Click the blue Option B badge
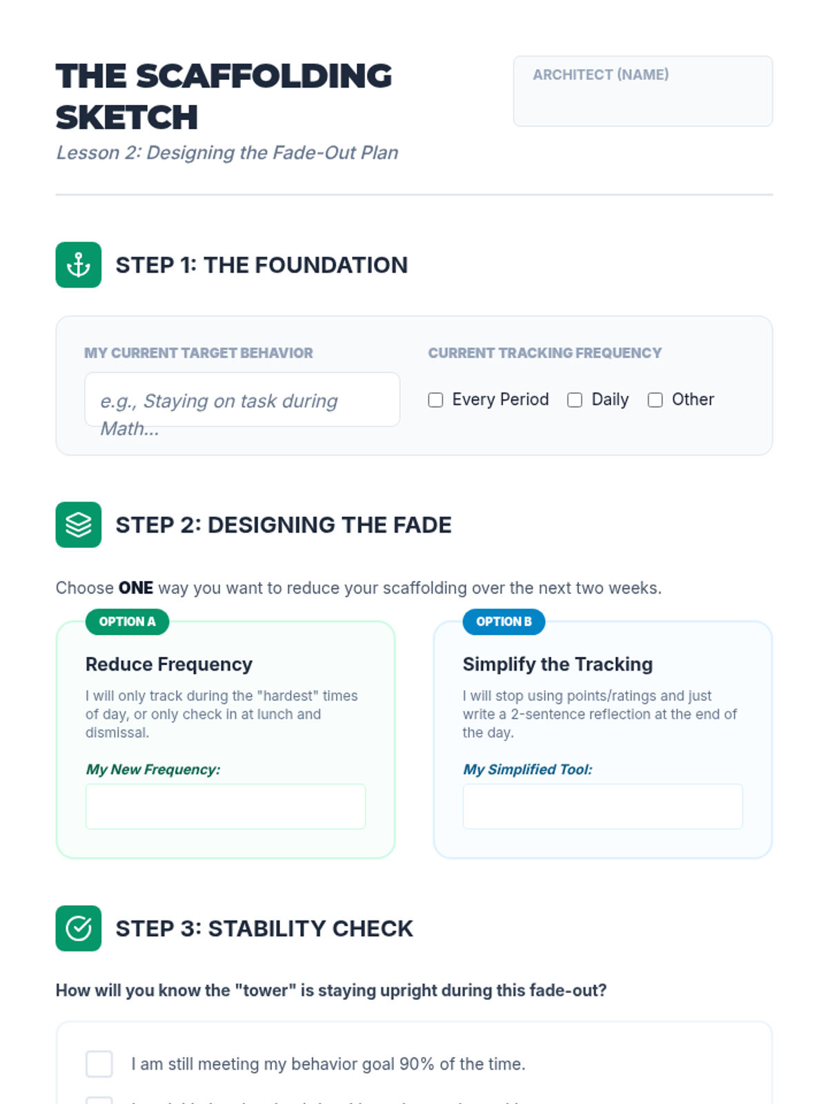The image size is (828, 1104). pos(504,622)
